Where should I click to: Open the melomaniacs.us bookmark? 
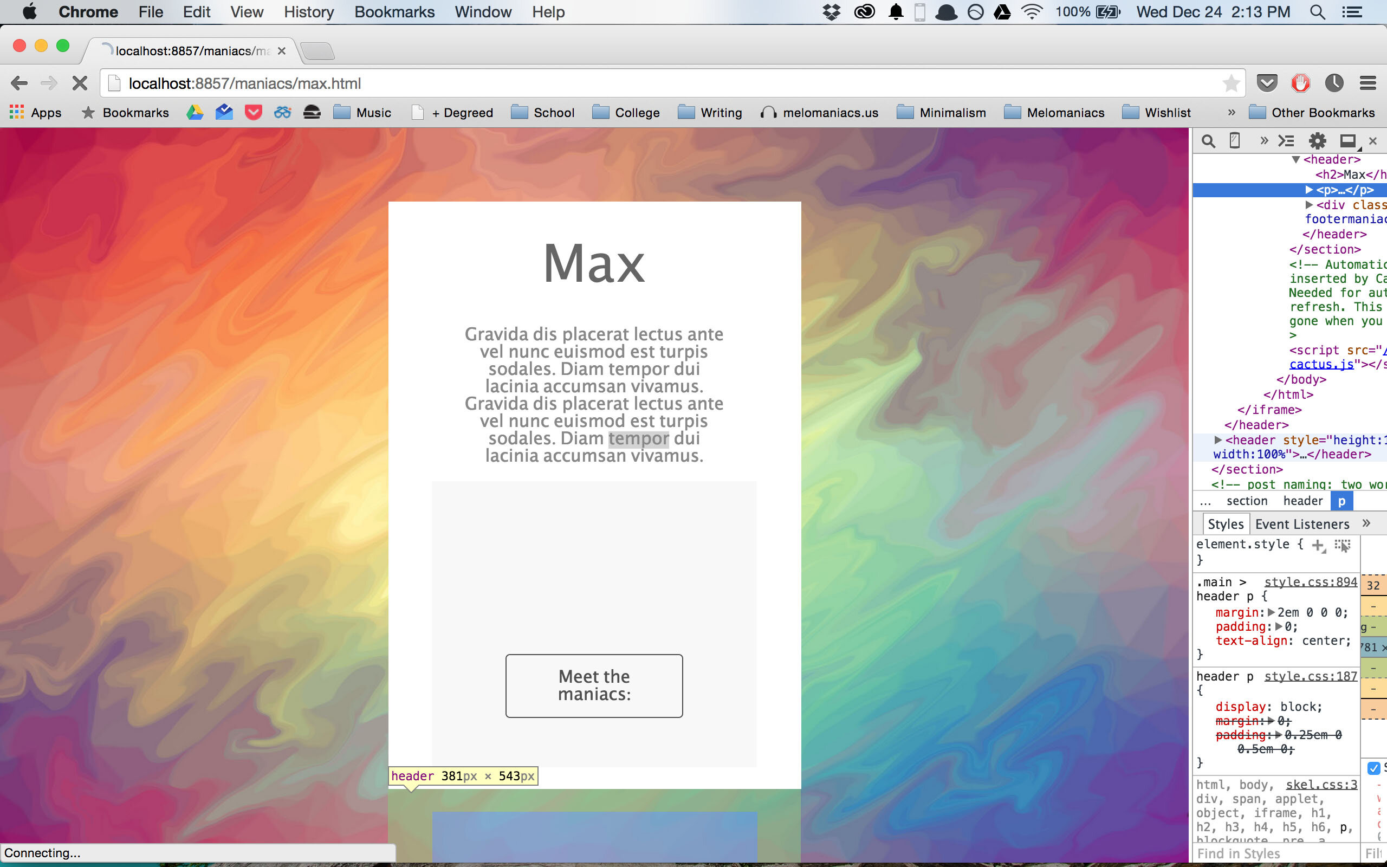pyautogui.click(x=820, y=112)
